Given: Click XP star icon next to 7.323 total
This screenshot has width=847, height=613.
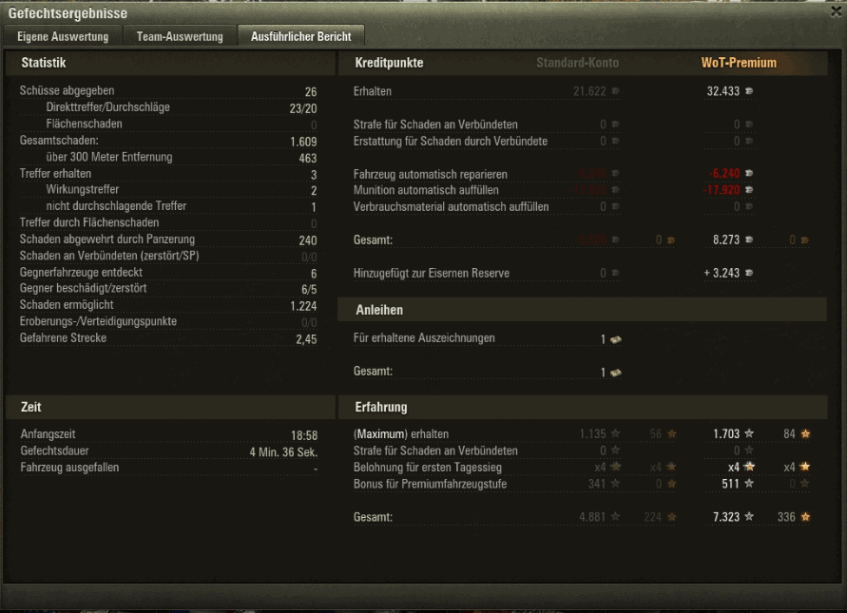Looking at the screenshot, I should coord(749,517).
